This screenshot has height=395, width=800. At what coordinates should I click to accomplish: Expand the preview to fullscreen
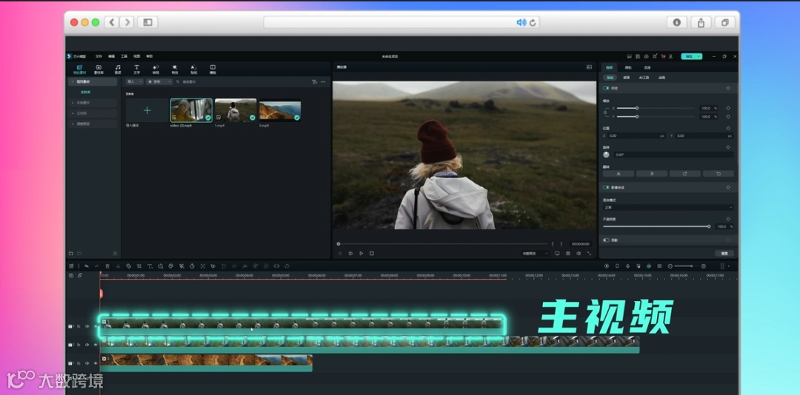click(x=590, y=253)
